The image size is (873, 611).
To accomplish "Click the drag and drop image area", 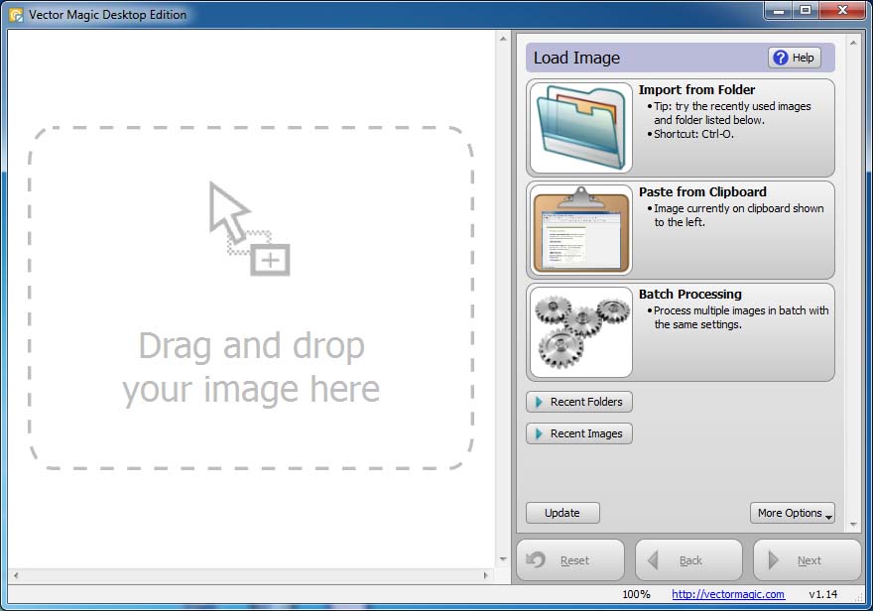I will pos(251,298).
